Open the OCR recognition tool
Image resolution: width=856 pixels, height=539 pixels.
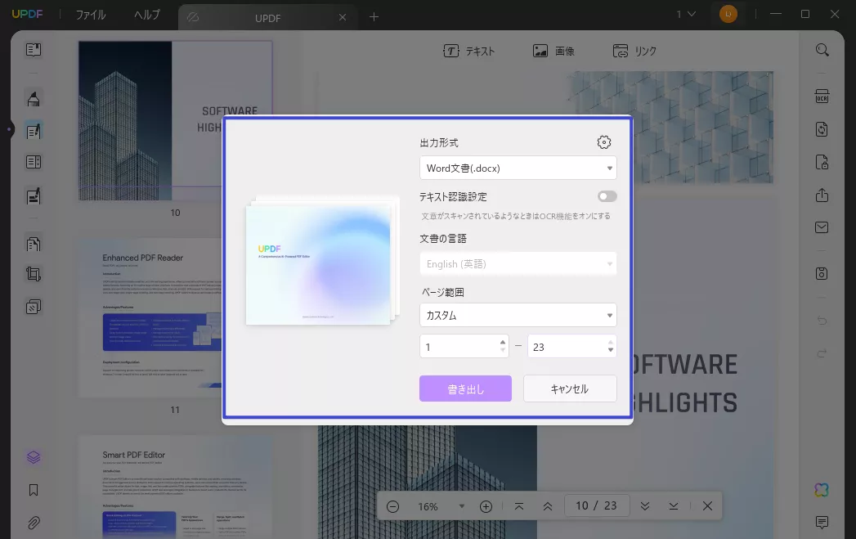tap(822, 97)
